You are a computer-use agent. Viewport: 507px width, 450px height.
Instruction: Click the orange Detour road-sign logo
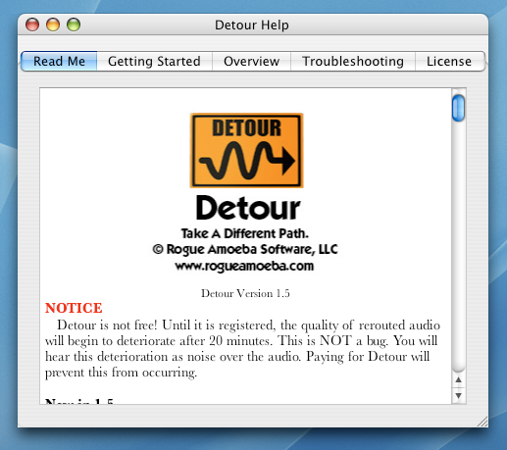[x=246, y=151]
